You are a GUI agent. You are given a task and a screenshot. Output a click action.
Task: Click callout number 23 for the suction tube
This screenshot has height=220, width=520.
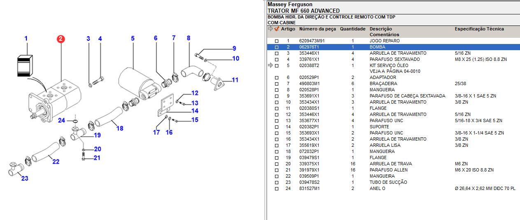pyautogui.click(x=25, y=178)
